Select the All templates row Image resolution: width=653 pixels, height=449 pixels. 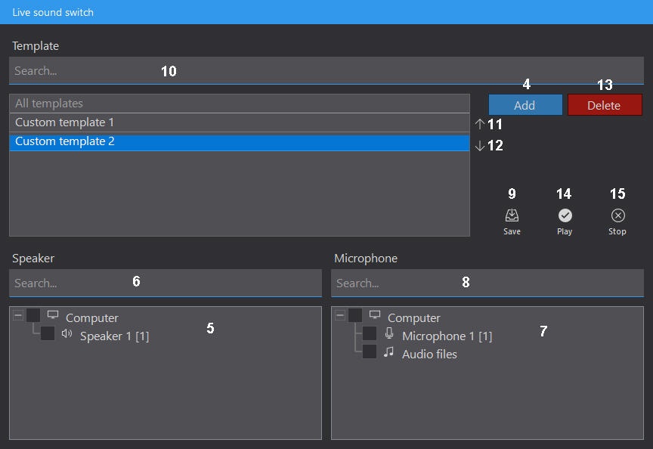coord(240,104)
